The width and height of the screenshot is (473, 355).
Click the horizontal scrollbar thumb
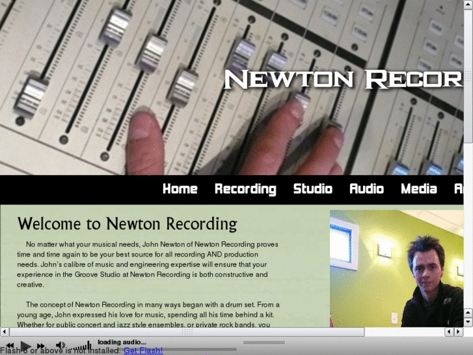(x=187, y=332)
